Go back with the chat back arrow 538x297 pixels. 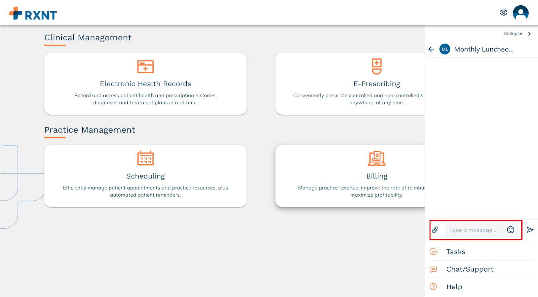(431, 49)
